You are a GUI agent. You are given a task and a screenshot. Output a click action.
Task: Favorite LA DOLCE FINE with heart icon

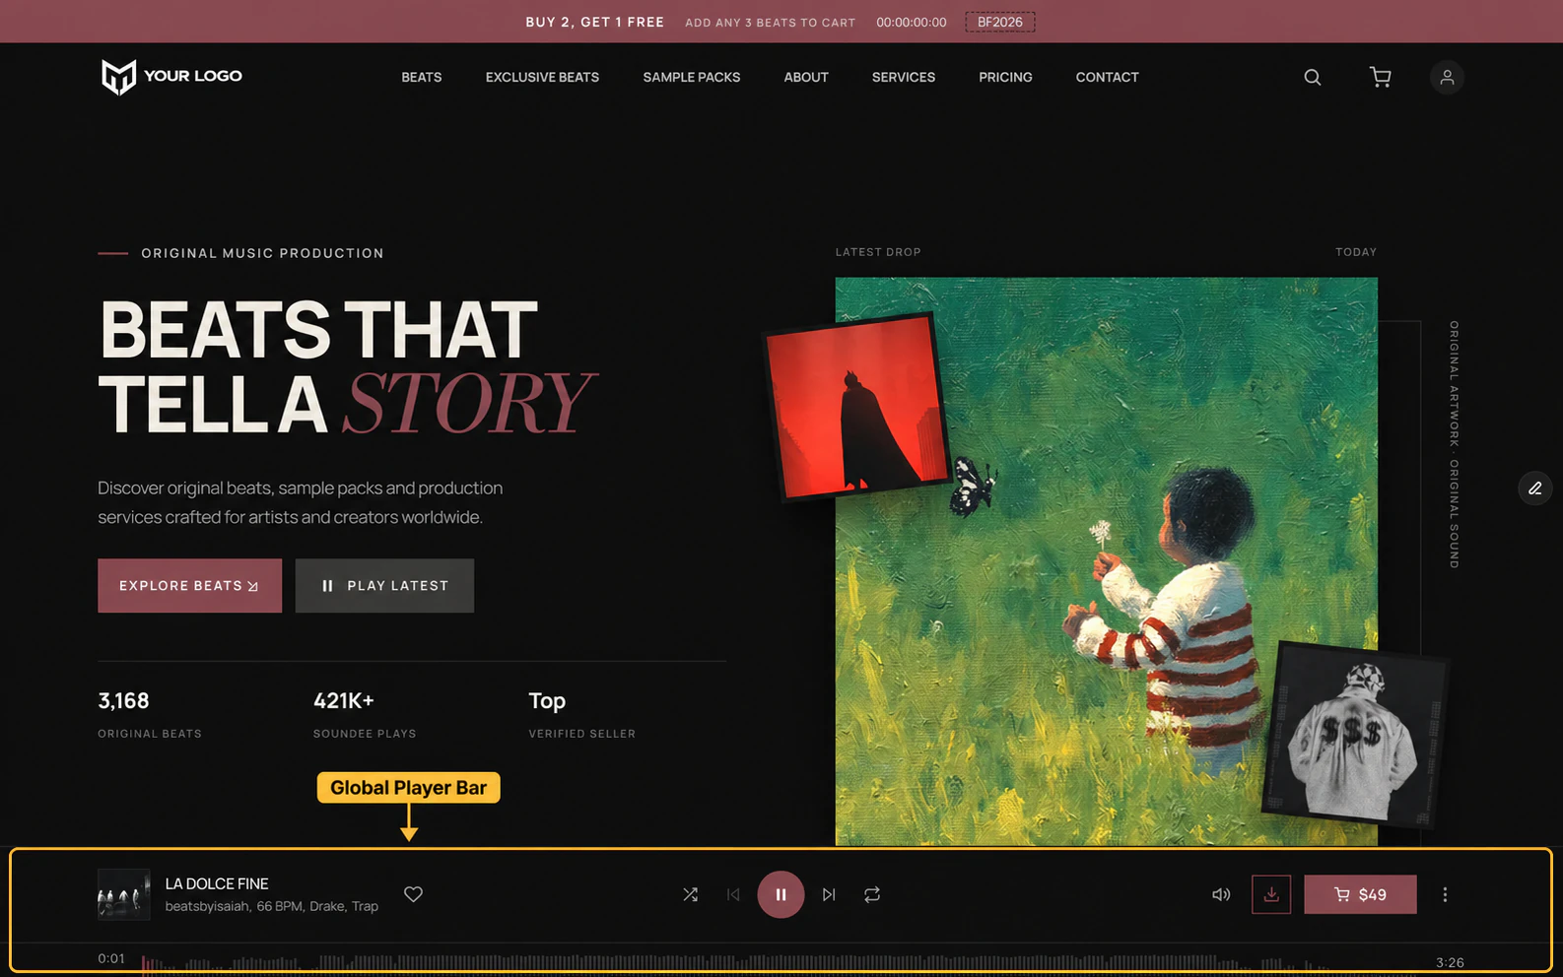click(414, 894)
